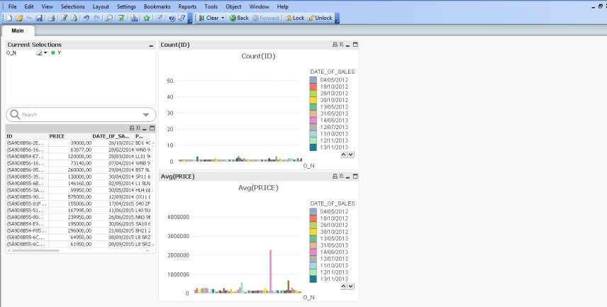
Task: Undo the last layout change
Action: point(86,18)
